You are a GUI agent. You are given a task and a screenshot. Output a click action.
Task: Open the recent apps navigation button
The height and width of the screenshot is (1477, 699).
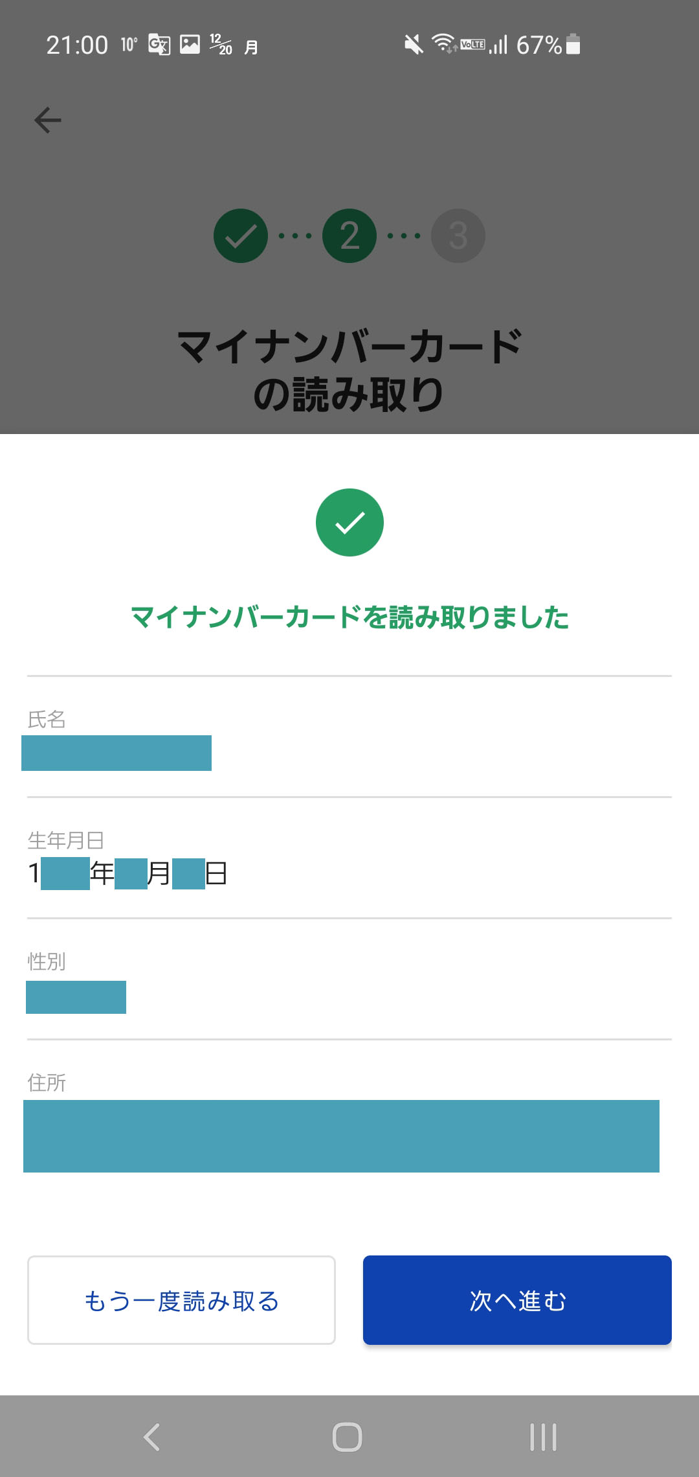coord(543,1437)
